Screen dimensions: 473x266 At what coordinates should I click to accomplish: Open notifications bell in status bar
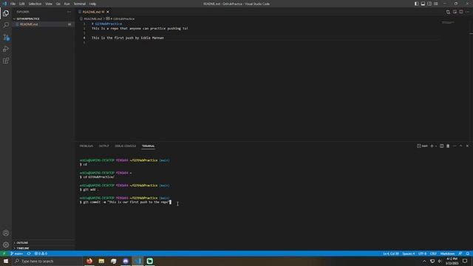pyautogui.click(x=468, y=253)
